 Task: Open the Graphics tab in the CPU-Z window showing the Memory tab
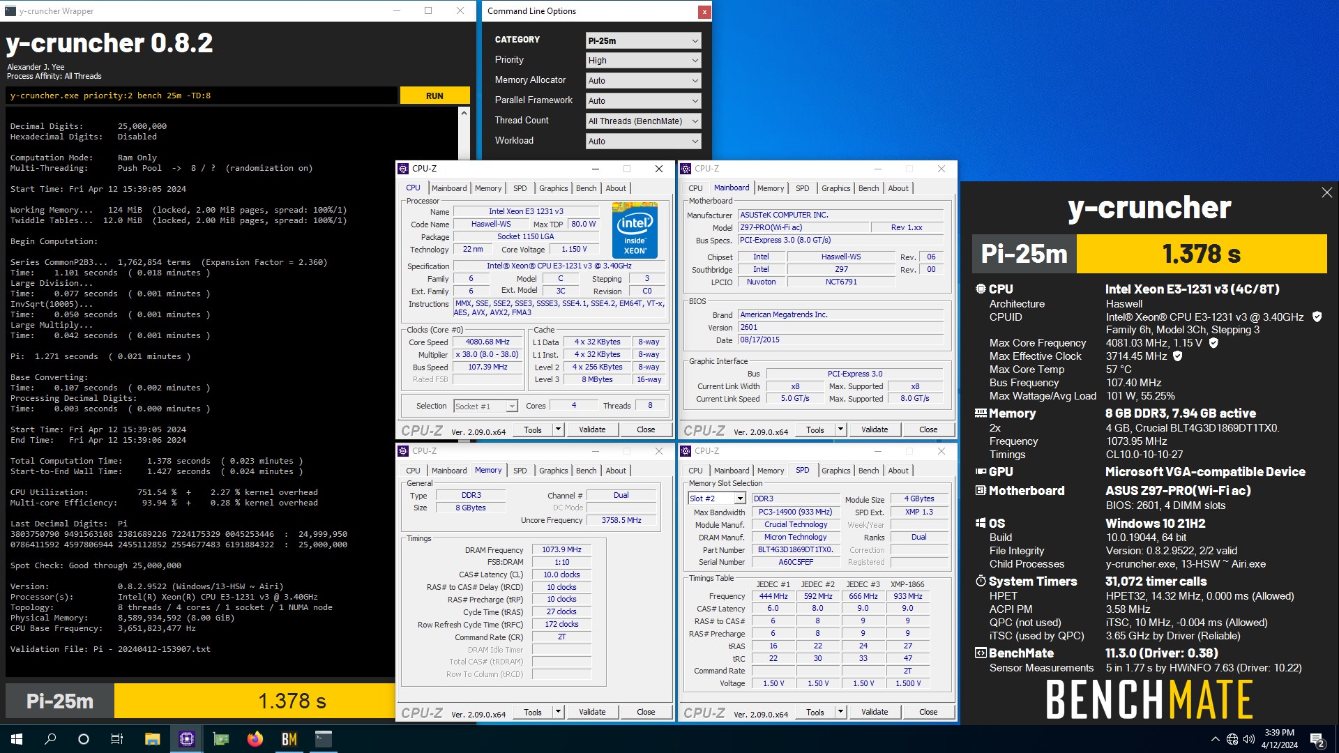553,471
